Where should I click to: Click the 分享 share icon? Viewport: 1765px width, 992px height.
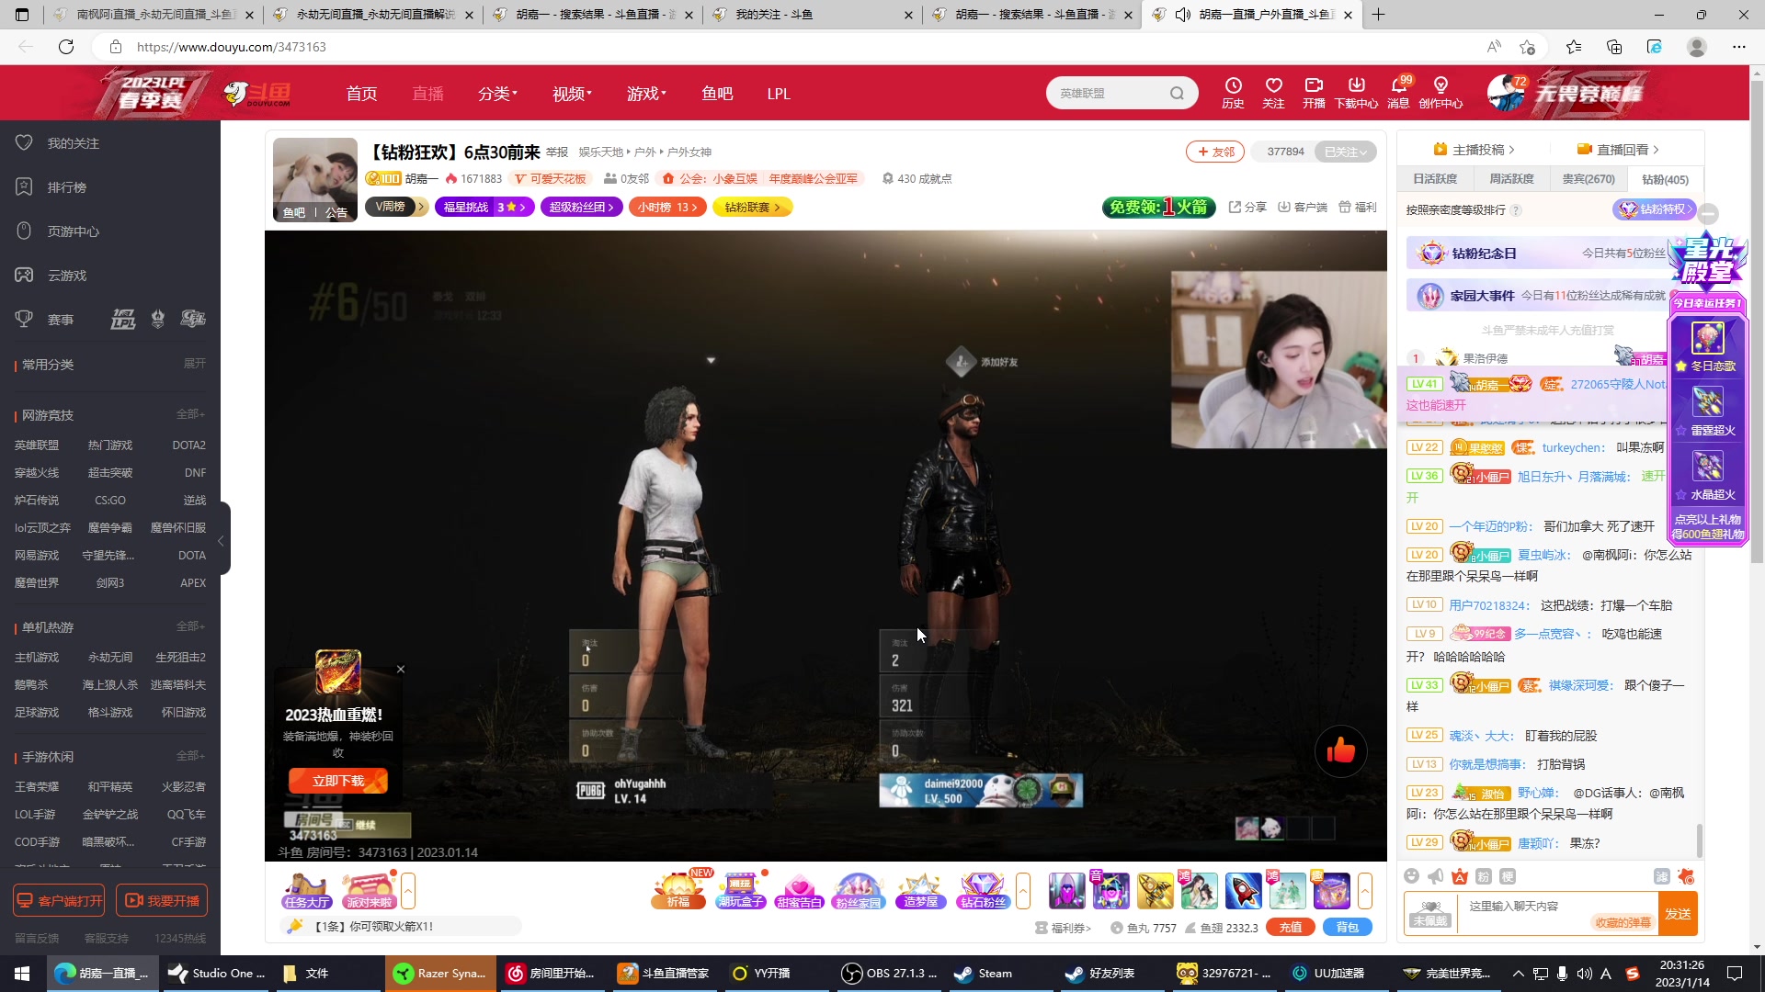[x=1247, y=208]
